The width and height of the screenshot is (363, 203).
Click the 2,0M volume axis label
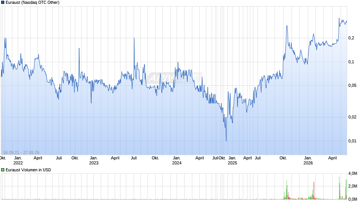[x=353, y=186]
